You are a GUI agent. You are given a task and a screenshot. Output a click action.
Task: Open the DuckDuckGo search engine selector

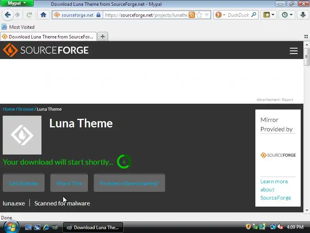point(220,15)
